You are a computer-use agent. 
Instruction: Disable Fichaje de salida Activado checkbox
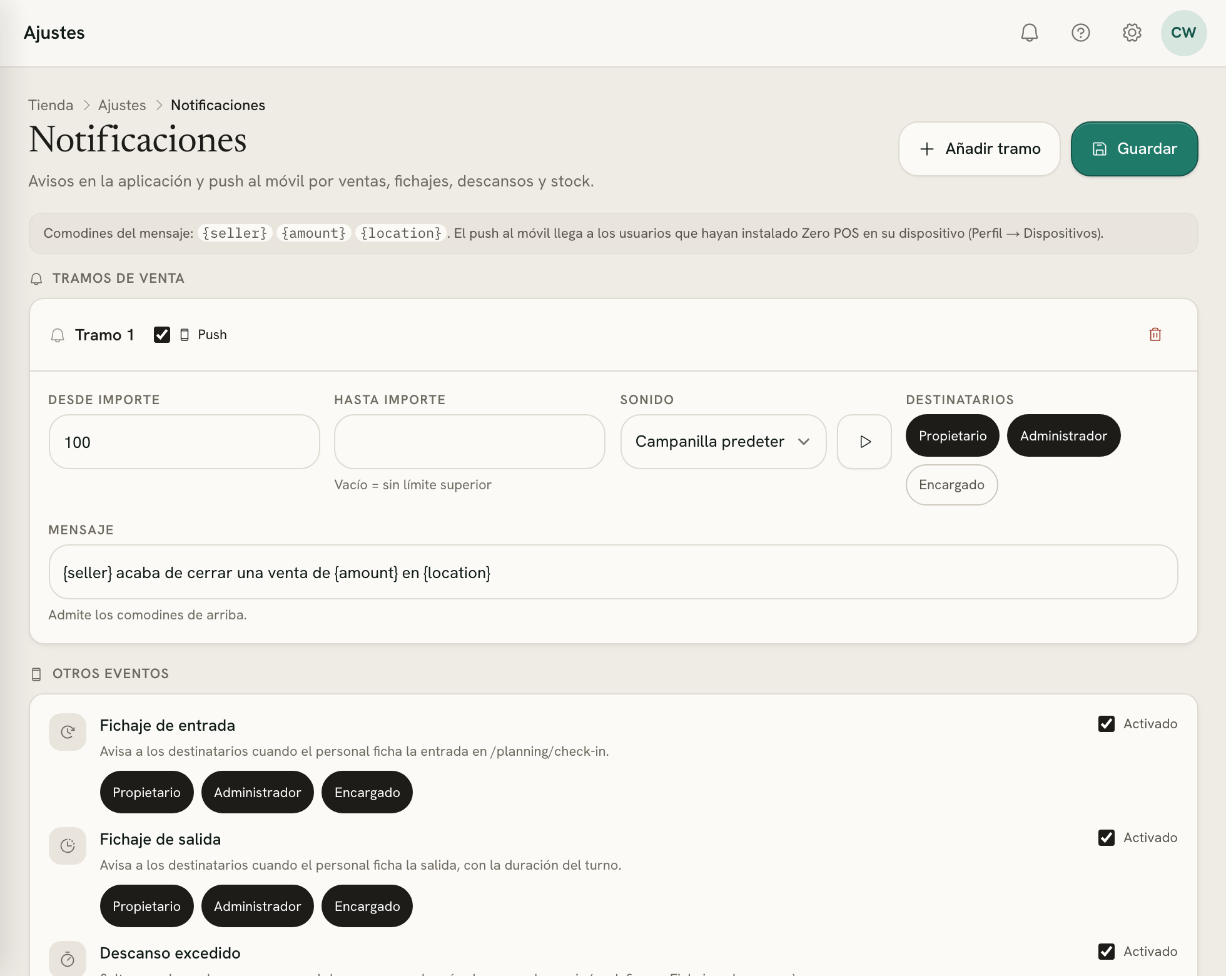click(1106, 838)
